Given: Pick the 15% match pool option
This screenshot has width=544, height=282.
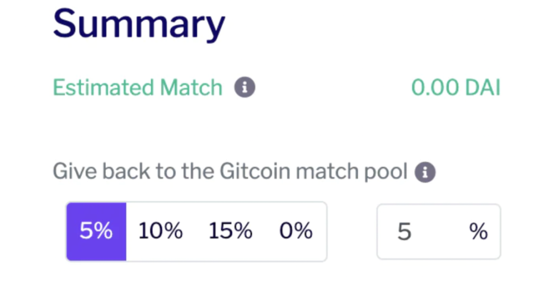Looking at the screenshot, I should click(x=231, y=231).
